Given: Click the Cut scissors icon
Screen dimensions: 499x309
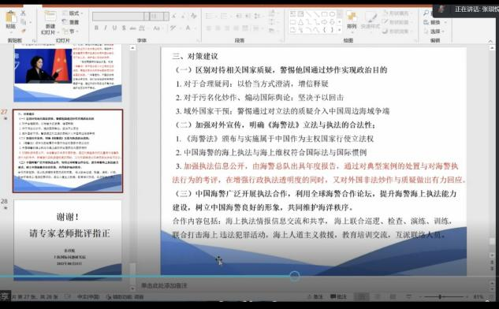Looking at the screenshot, I should (23, 13).
